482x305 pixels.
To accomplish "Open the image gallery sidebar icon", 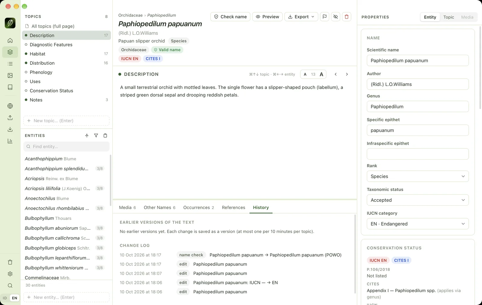I will click(x=10, y=76).
